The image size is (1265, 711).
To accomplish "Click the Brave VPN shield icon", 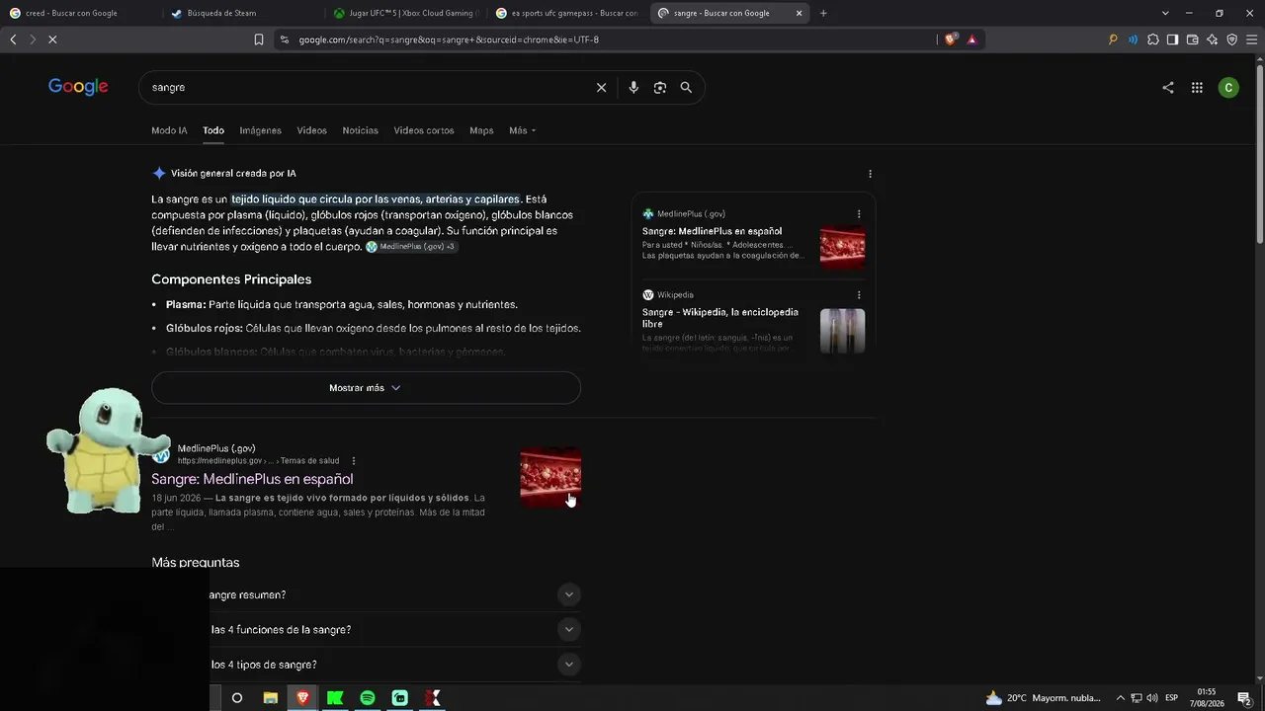I will (x=1231, y=39).
